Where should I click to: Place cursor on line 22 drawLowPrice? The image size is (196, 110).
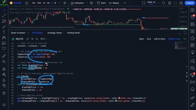coord(35,68)
